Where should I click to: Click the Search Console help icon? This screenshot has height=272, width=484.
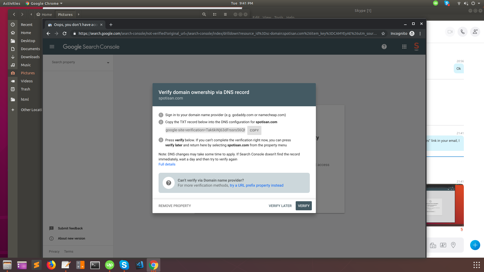[384, 47]
